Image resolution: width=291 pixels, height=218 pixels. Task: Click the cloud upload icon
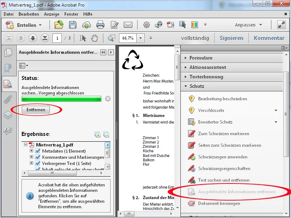click(x=87, y=25)
